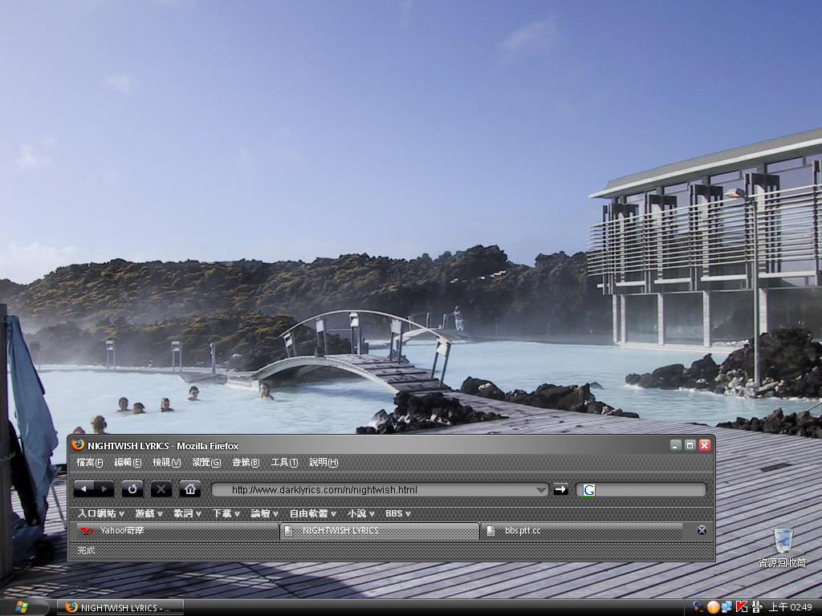The image size is (822, 616).
Task: Close the current tab with tab-bar X
Action: (x=702, y=530)
